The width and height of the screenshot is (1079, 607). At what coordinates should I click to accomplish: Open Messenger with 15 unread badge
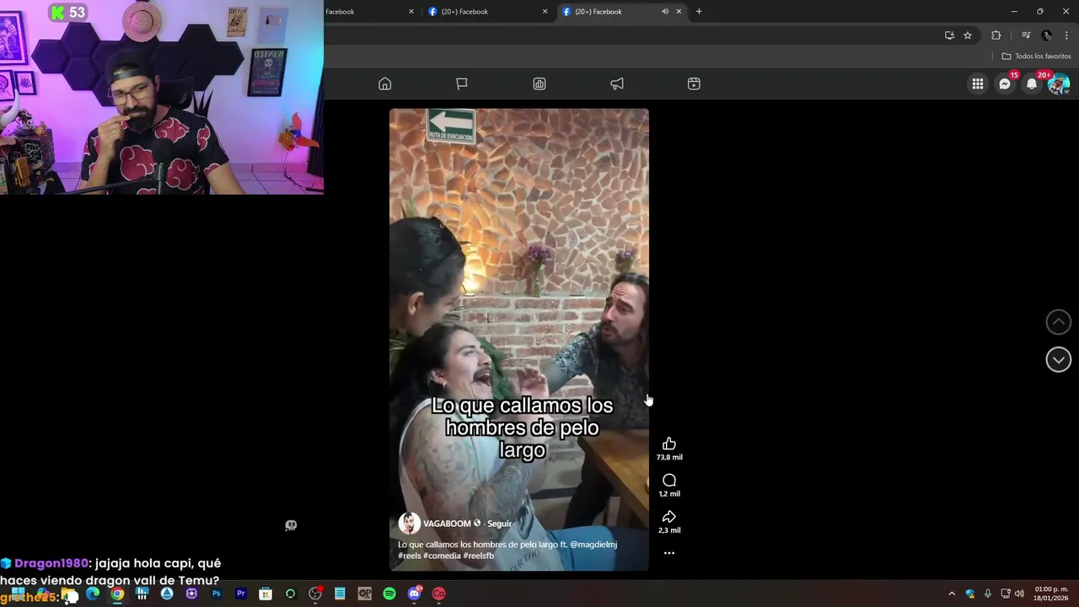[x=1005, y=83]
